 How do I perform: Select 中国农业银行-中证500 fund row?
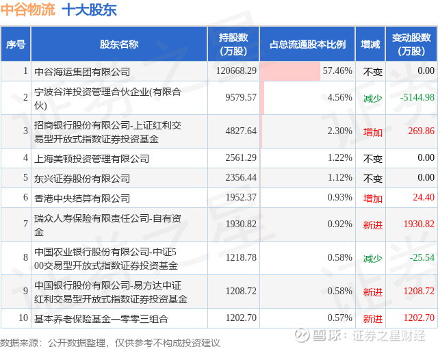106,259
